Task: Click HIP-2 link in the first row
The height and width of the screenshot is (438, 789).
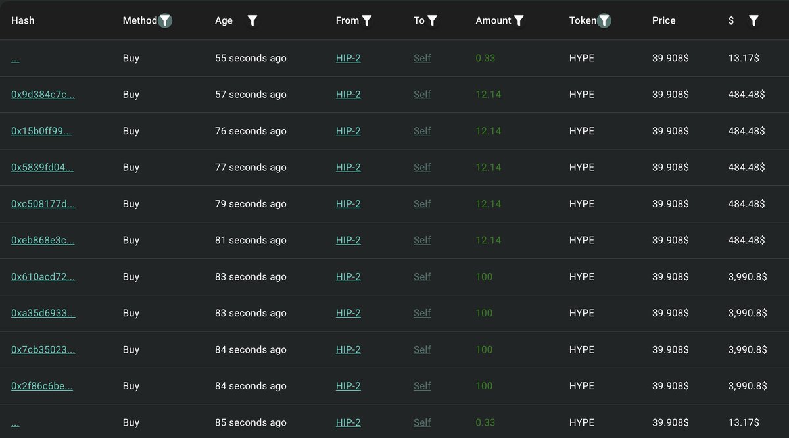Action: click(348, 58)
